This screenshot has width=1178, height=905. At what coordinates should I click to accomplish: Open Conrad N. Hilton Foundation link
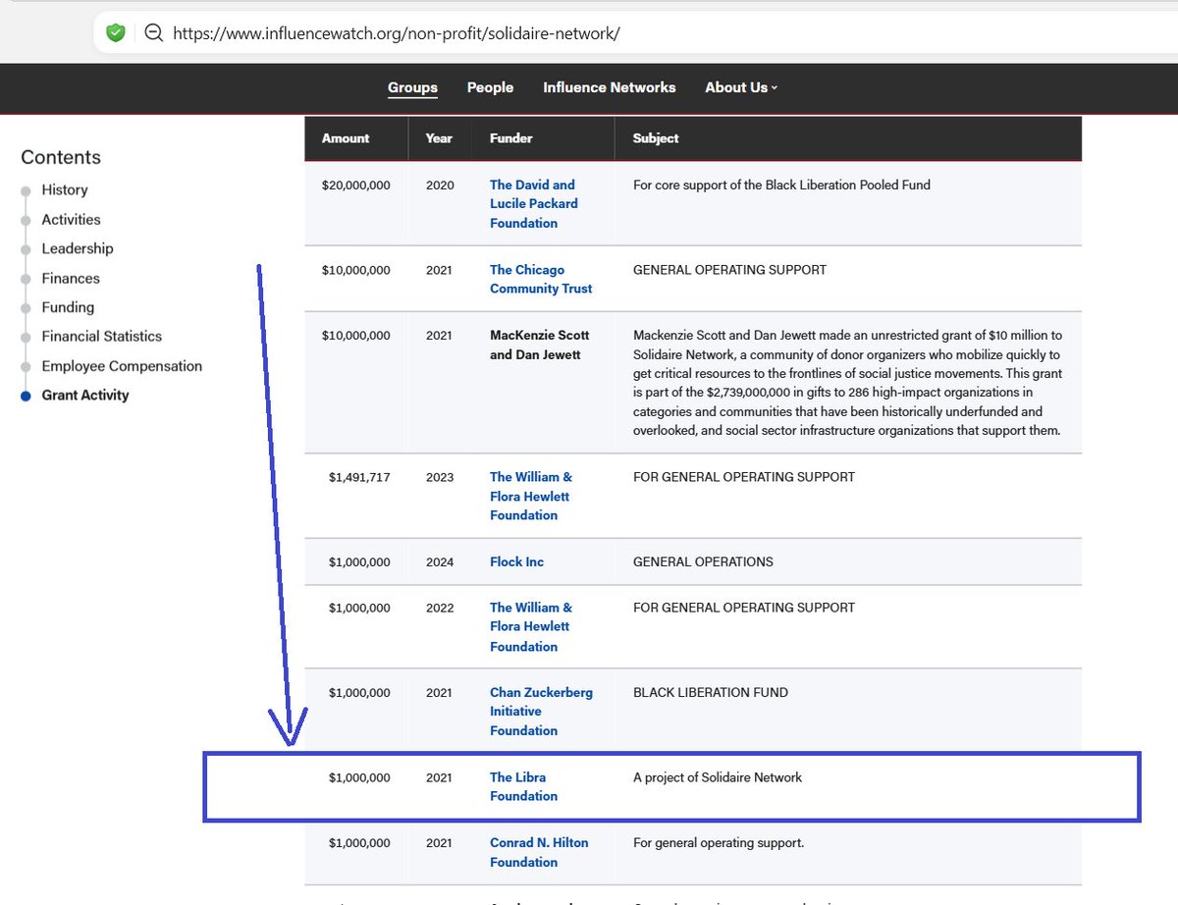pyautogui.click(x=537, y=852)
